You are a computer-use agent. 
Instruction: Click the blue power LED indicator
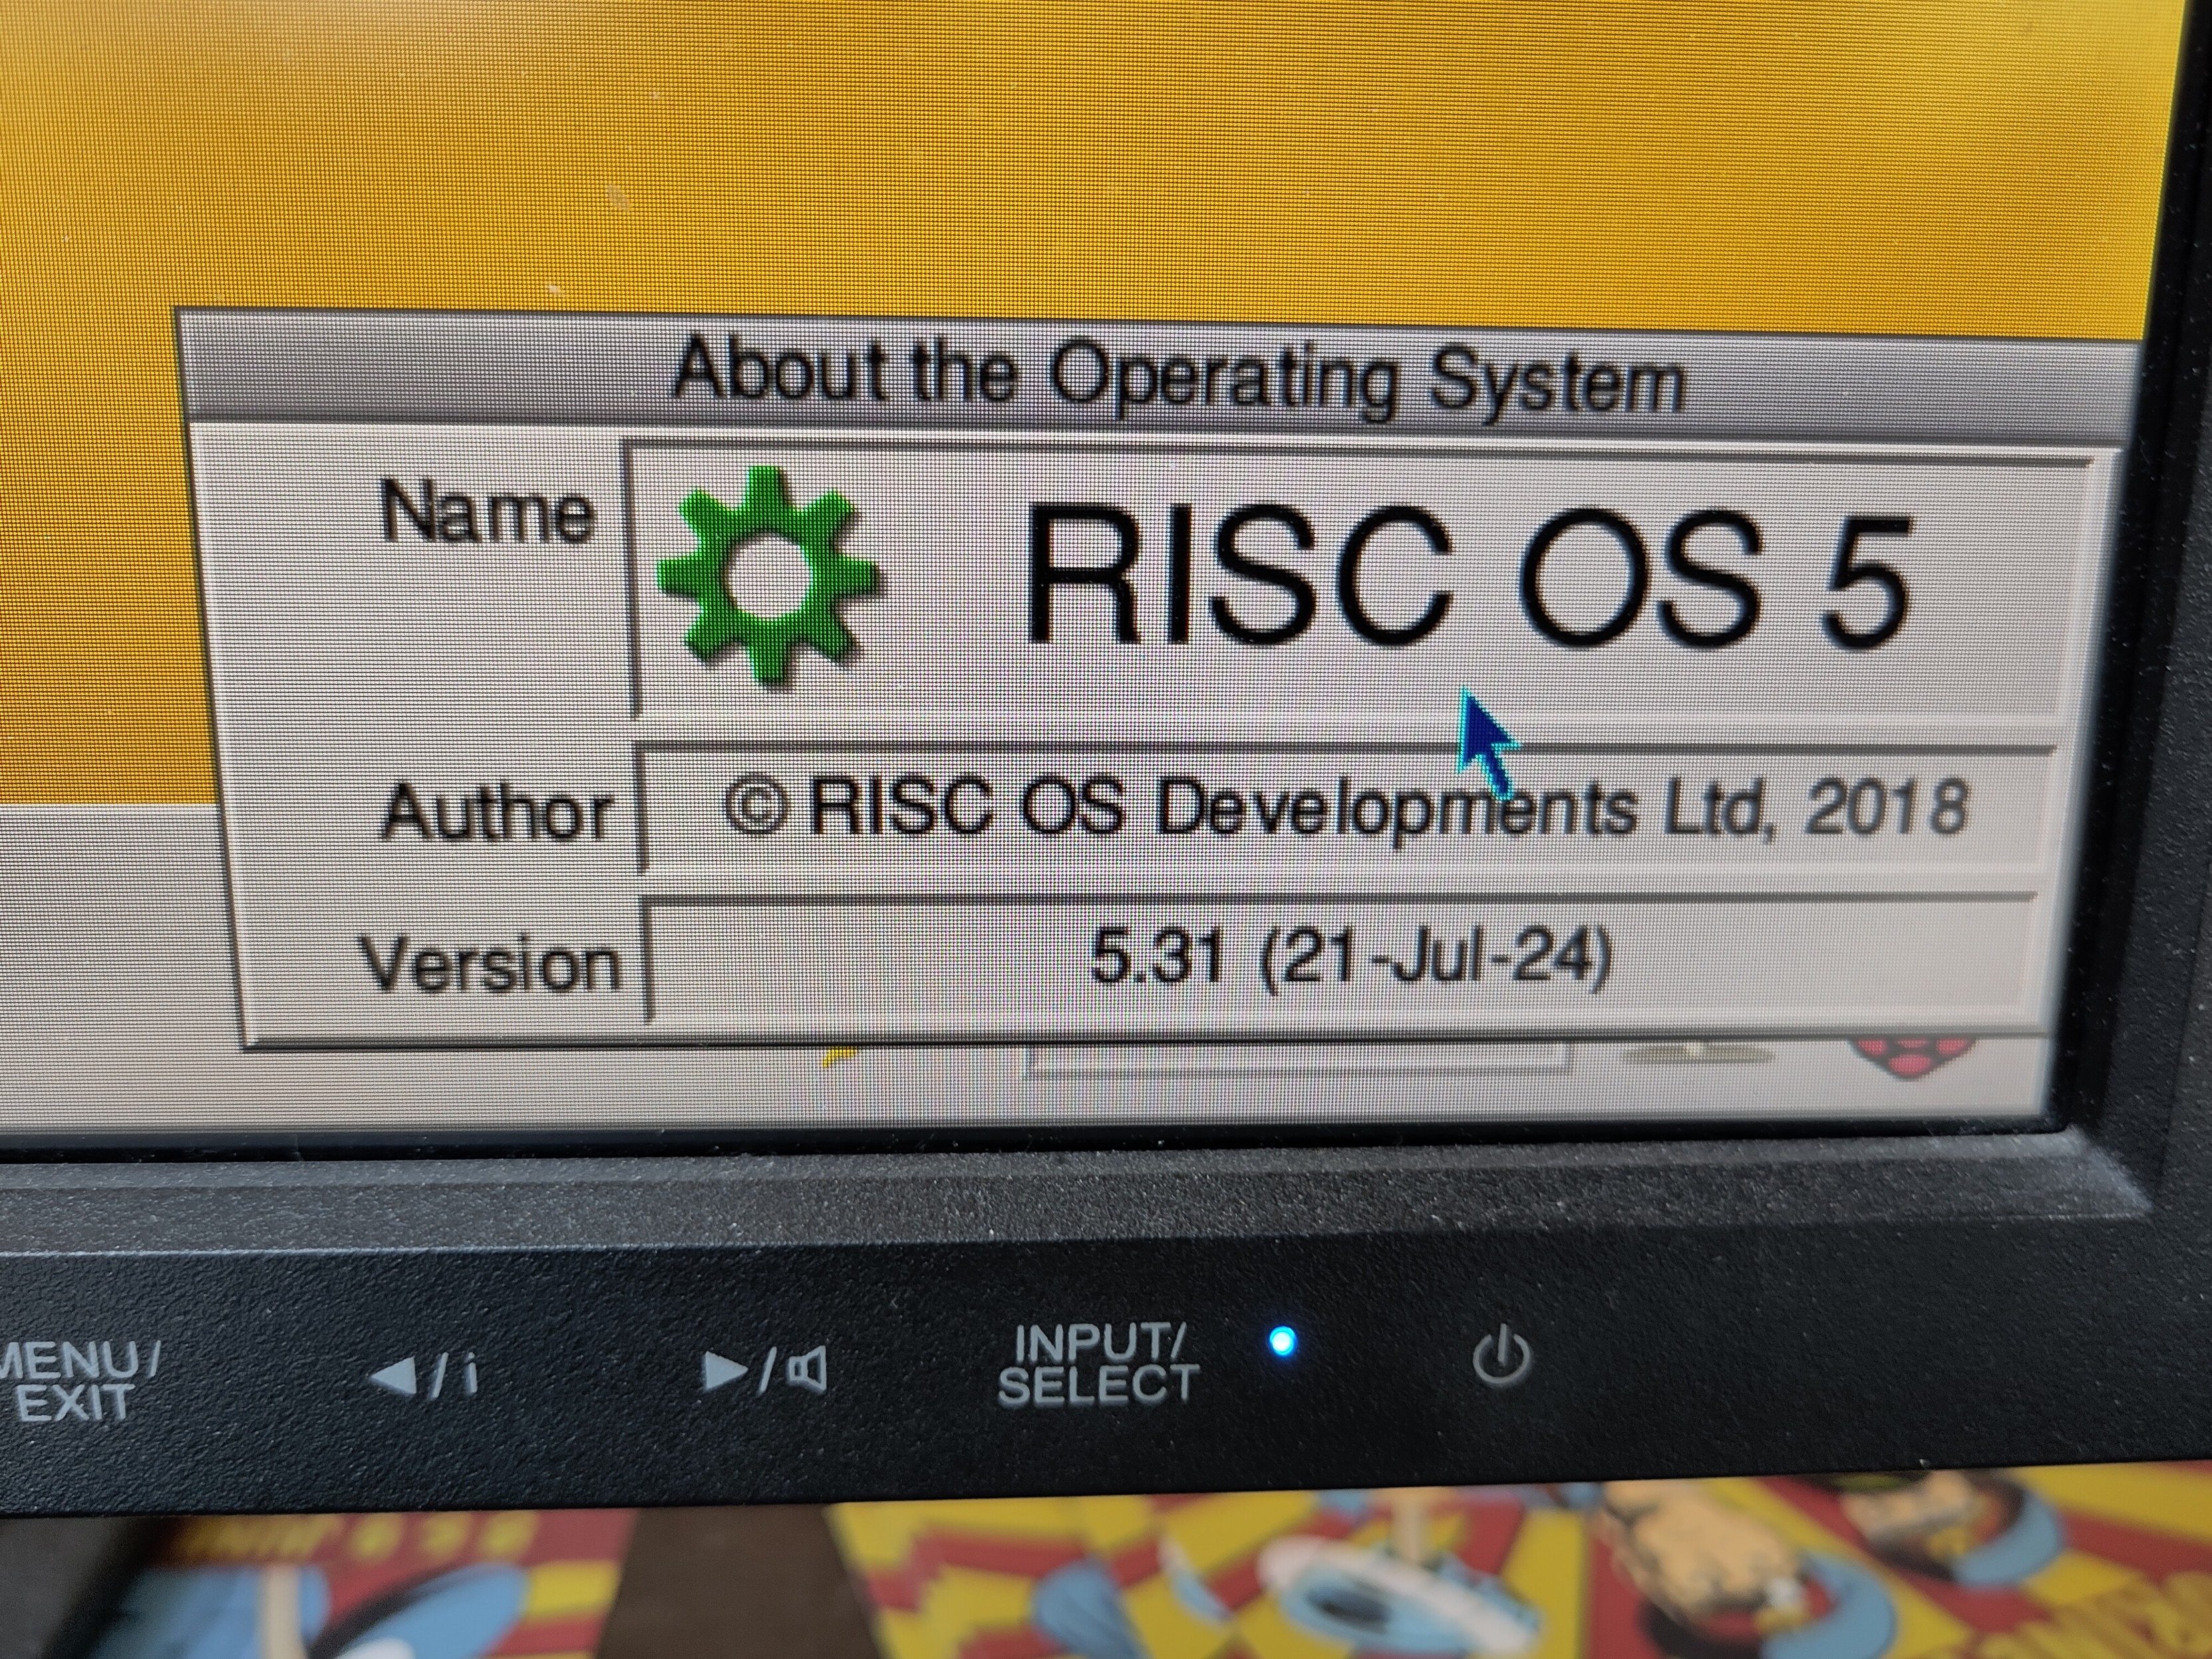coord(1281,1340)
